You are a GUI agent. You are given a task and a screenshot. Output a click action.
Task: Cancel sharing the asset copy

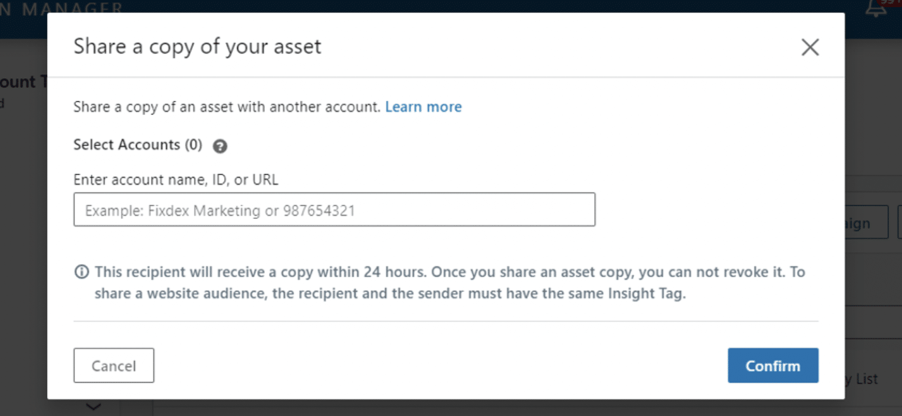pos(114,365)
